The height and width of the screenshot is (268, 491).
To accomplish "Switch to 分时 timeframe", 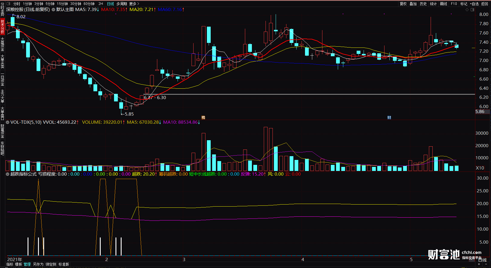I will click(17, 4).
